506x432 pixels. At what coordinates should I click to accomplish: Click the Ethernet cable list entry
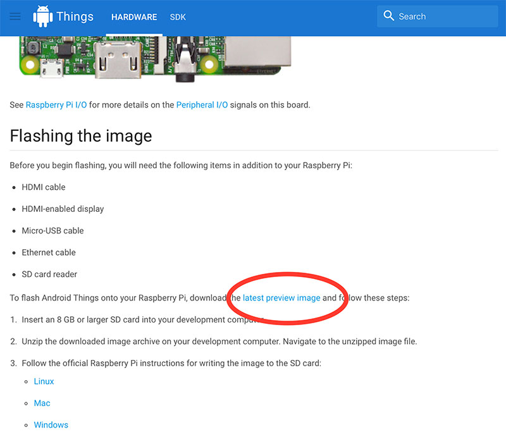(x=49, y=252)
